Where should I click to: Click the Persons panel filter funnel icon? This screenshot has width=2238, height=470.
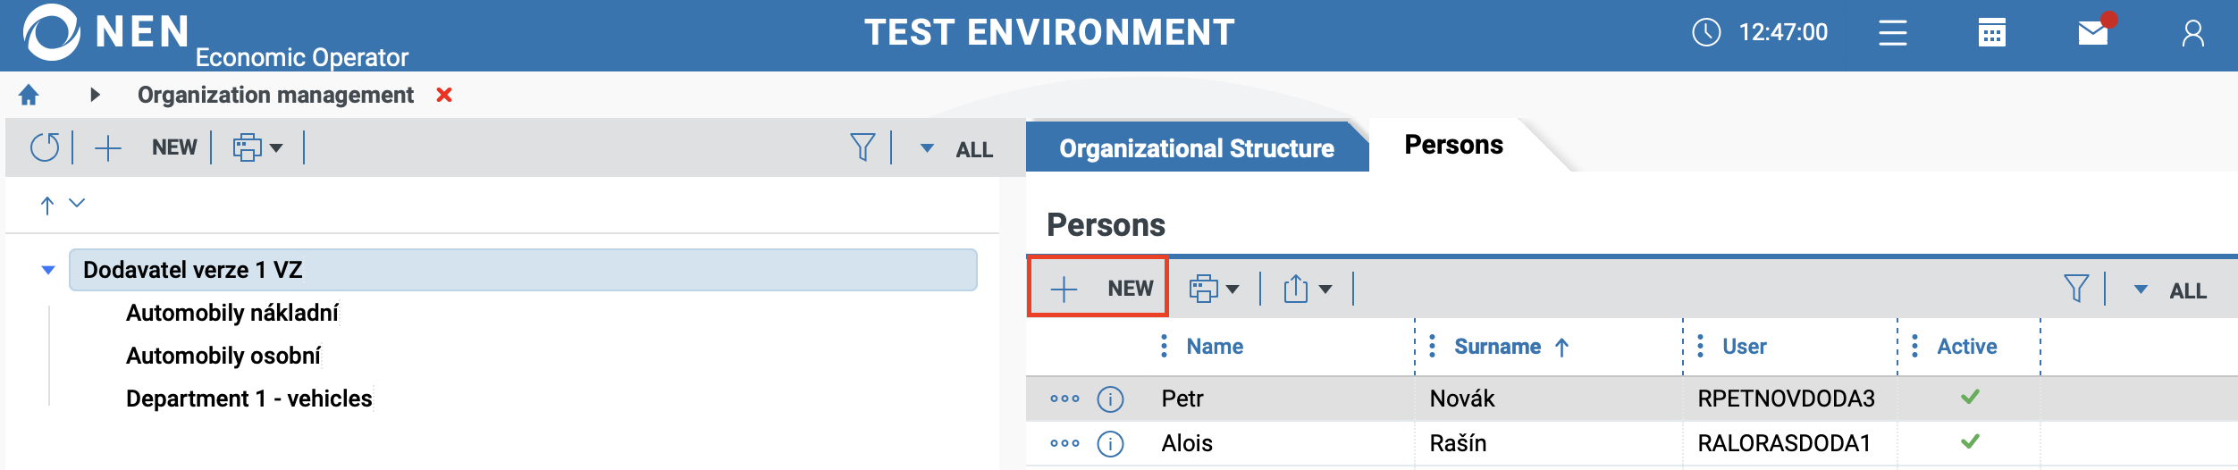[2075, 289]
